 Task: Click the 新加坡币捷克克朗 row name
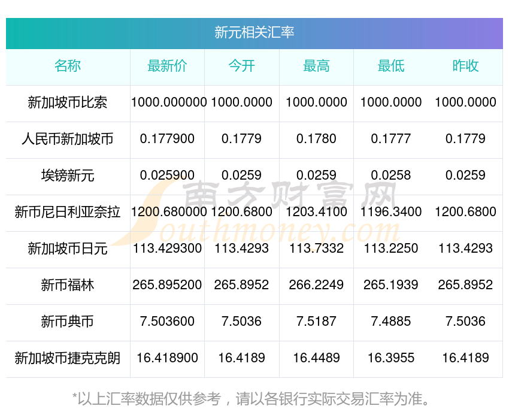68,358
